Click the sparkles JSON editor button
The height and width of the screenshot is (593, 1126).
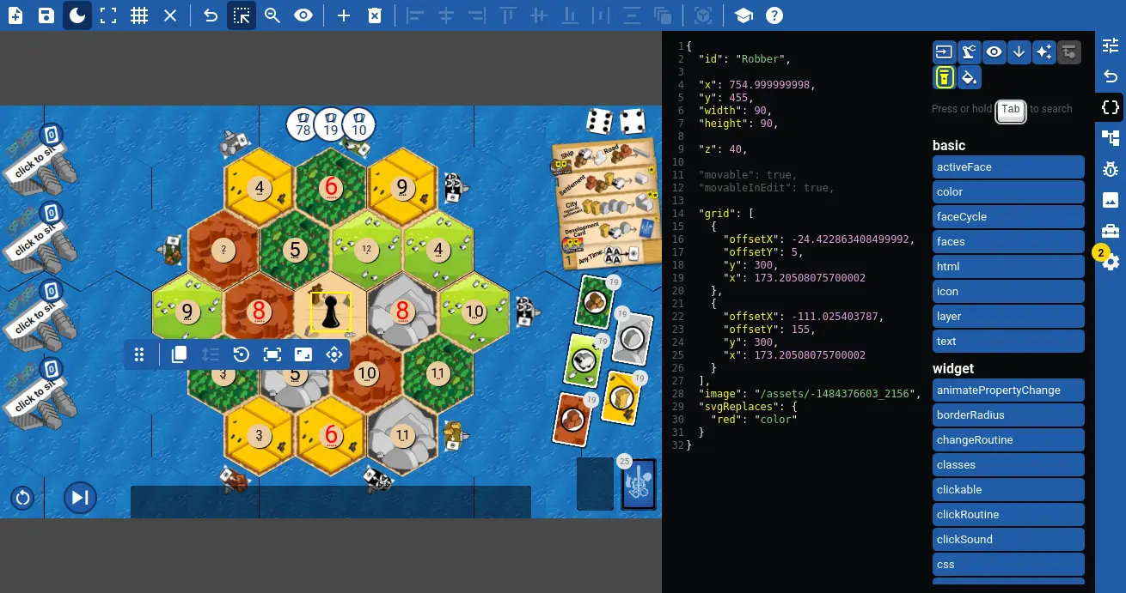click(x=1044, y=52)
